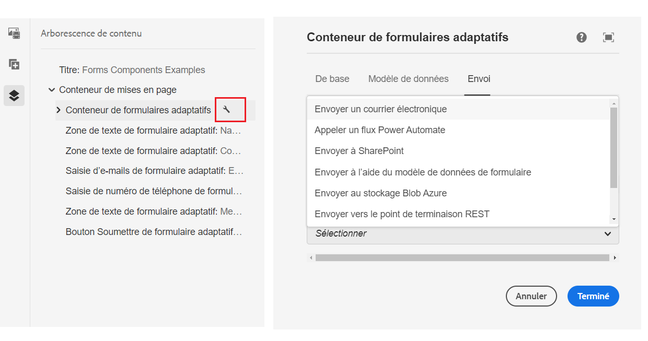Expand Conteneur de formulaires adaptatifs node
The height and width of the screenshot is (341, 648).
point(59,110)
